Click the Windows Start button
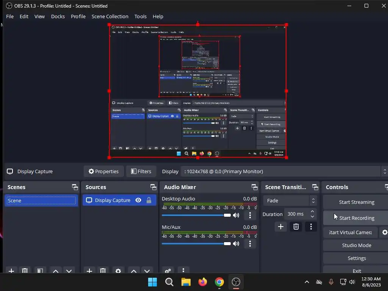The width and height of the screenshot is (388, 291). click(152, 282)
